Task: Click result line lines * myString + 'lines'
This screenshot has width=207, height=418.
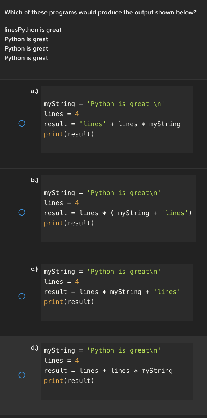Action: pyautogui.click(x=112, y=292)
